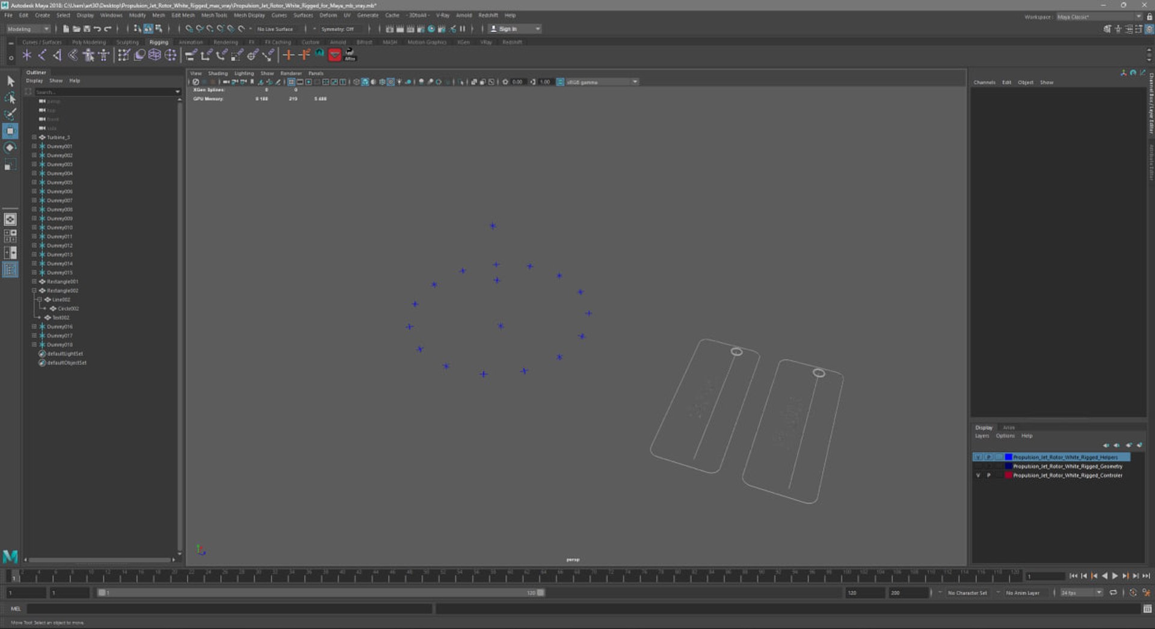
Task: Go to start of playback range
Action: click(1074, 576)
